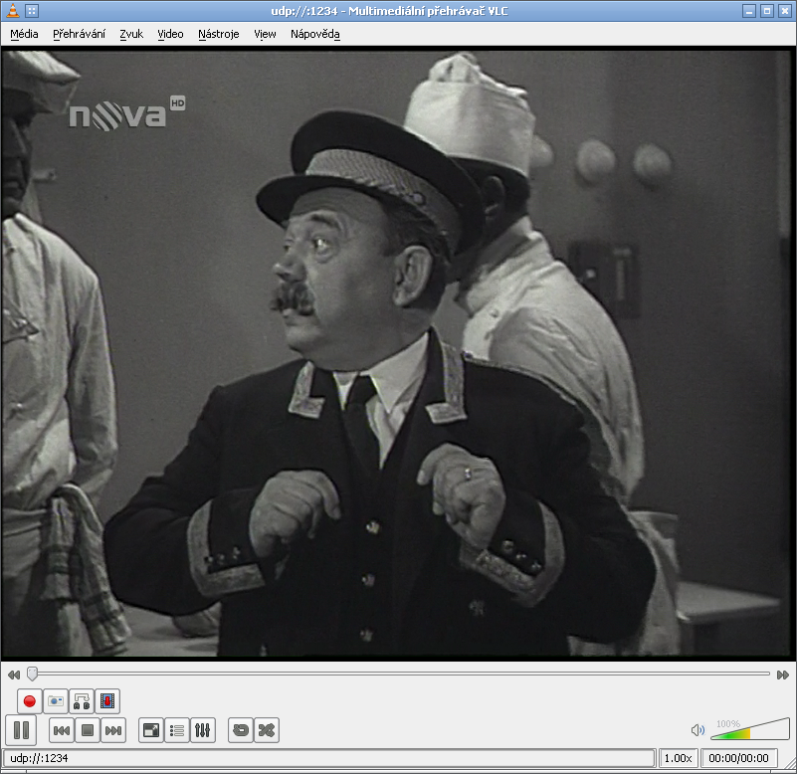Close the VLC window

[785, 11]
